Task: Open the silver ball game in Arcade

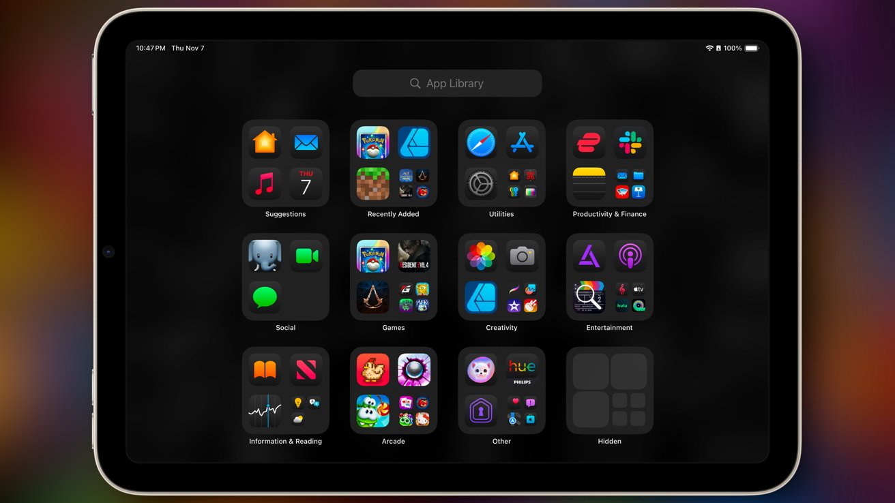Action: coord(414,370)
